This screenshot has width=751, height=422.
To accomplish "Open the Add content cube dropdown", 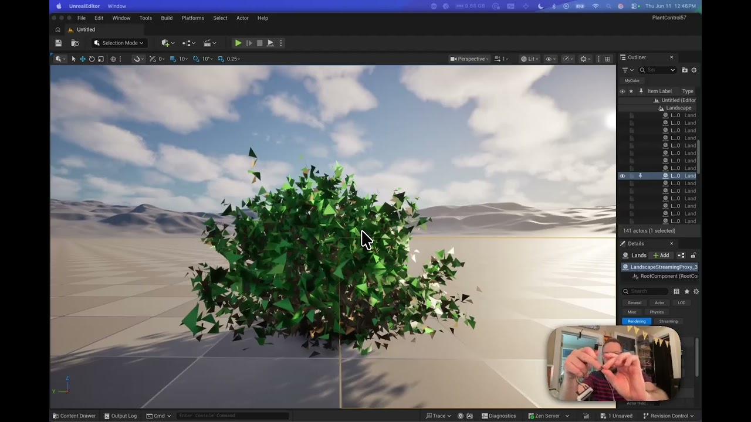I will [167, 43].
